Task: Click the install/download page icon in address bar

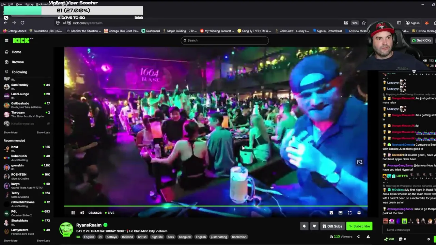Action: [x=346, y=23]
